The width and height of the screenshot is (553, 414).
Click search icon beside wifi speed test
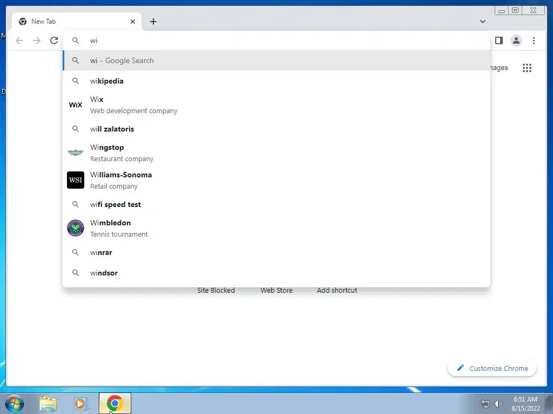[76, 204]
